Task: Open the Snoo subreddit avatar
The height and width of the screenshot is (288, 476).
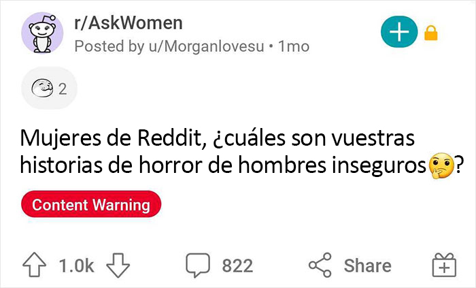Action: (x=42, y=33)
